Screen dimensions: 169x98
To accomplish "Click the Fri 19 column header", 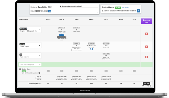I will 121,20.
